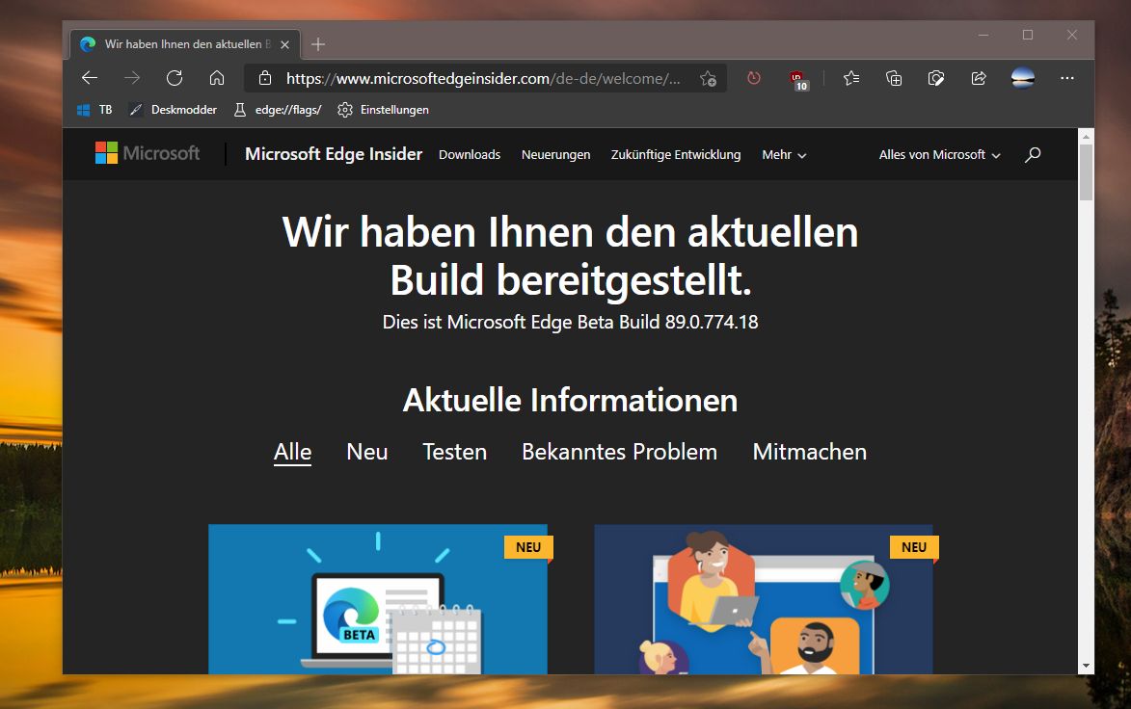Open the edge://flags/ bookmark

click(279, 110)
